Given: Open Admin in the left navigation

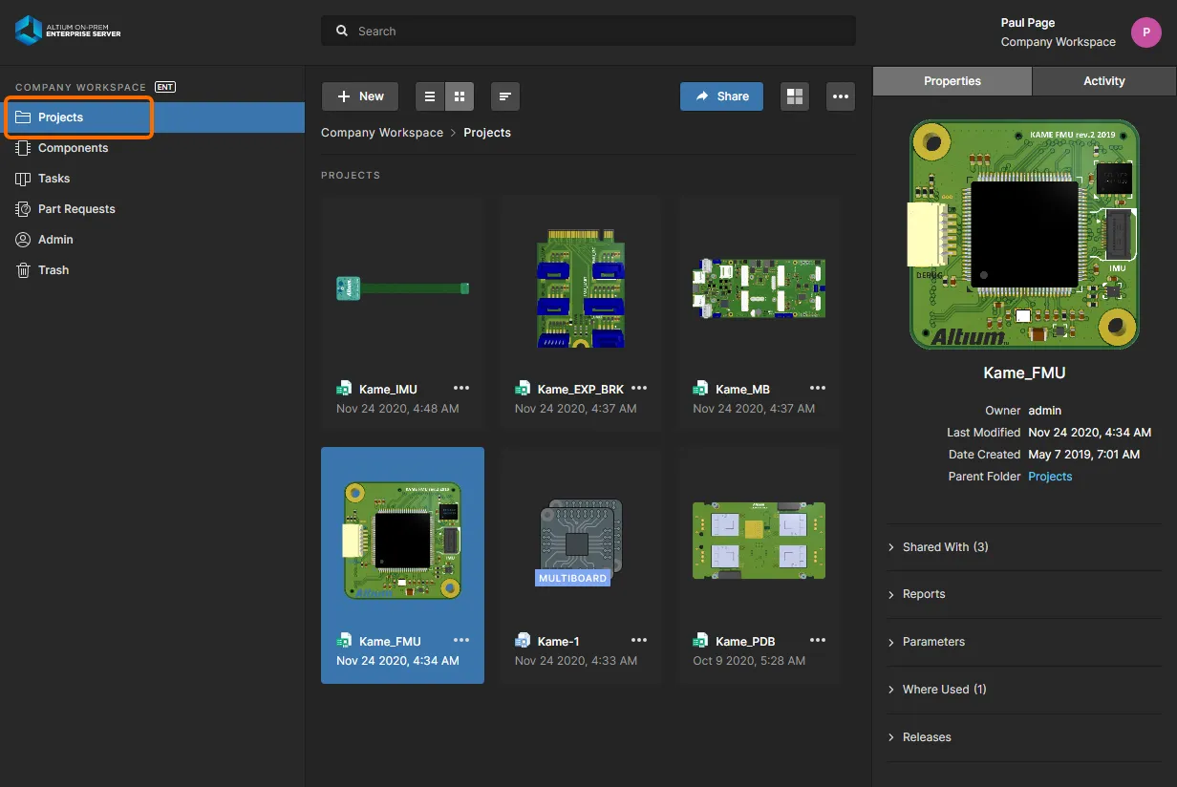Looking at the screenshot, I should pos(152,240).
